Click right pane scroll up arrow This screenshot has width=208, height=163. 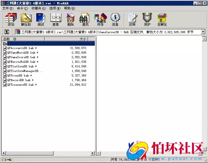click(204, 39)
